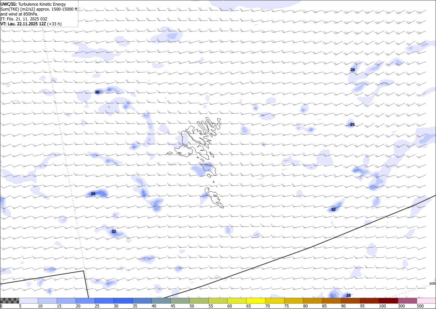Viewport: 436px width, 309px height.
Task: Click the 40–45 grey-blue legend swatch
Action: pyautogui.click(x=161, y=301)
